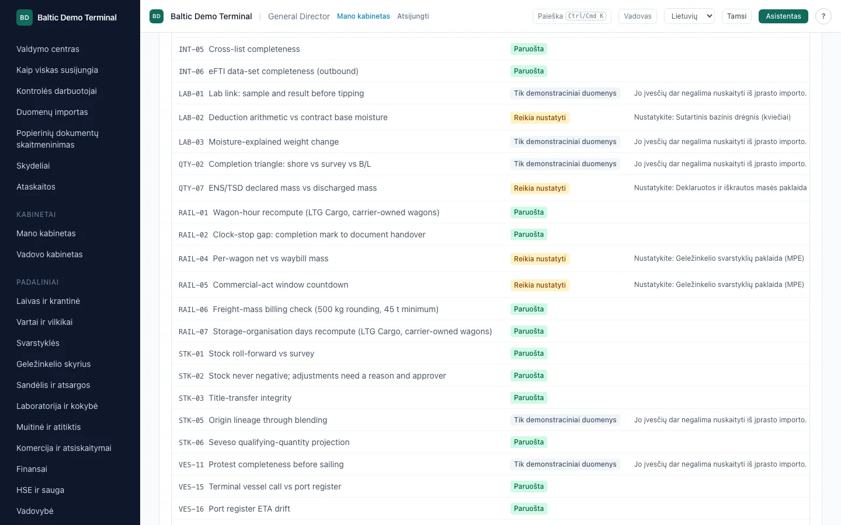841x525 pixels.
Task: Select RAIL-06 Freight-mass billing check row
Action: 491,309
